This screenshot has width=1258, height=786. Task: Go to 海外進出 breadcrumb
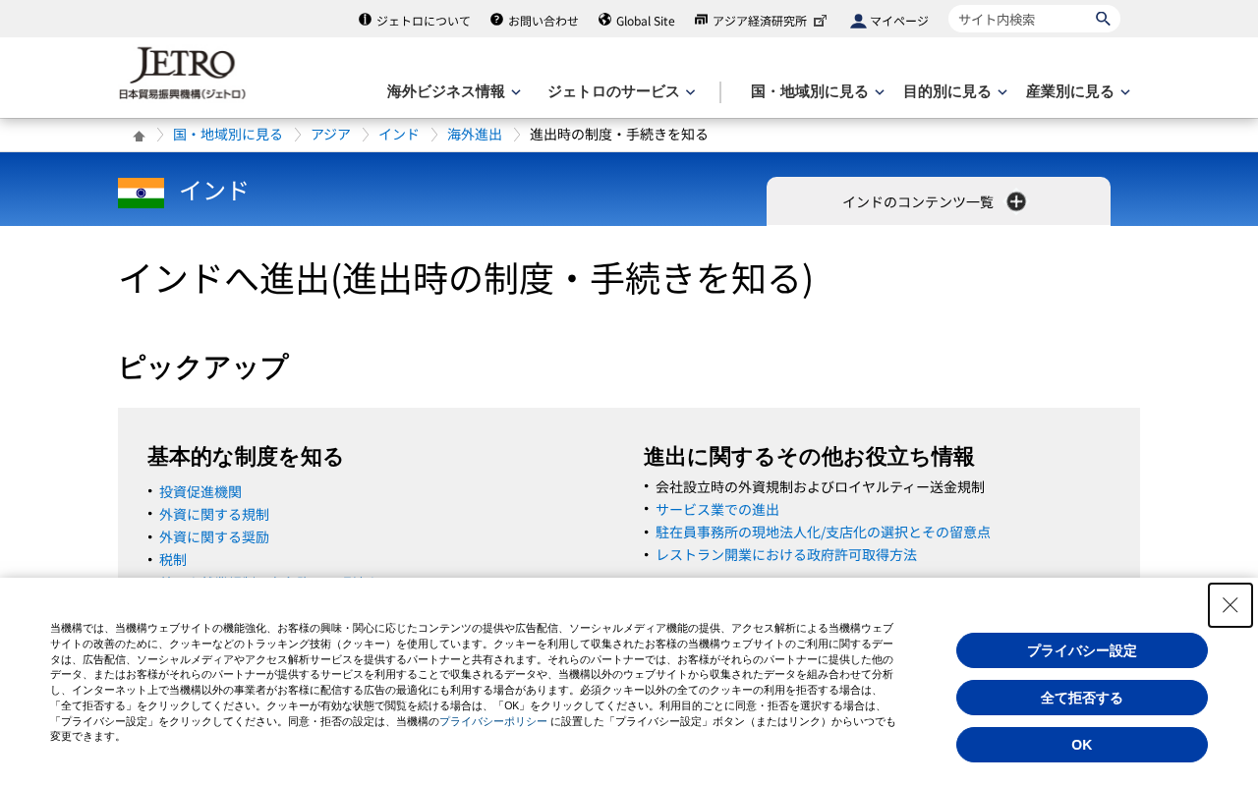click(475, 135)
